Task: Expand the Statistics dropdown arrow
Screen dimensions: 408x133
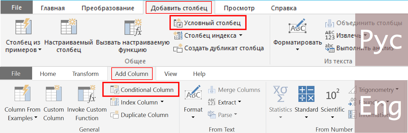Action: click(x=281, y=117)
